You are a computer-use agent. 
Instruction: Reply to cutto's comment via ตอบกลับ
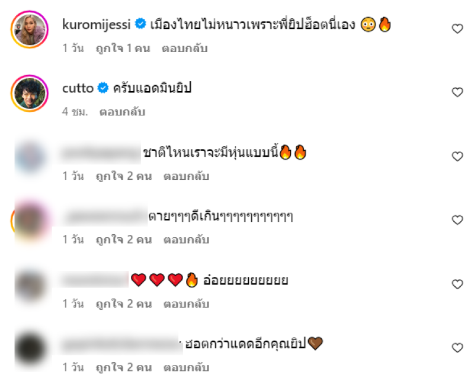(123, 112)
